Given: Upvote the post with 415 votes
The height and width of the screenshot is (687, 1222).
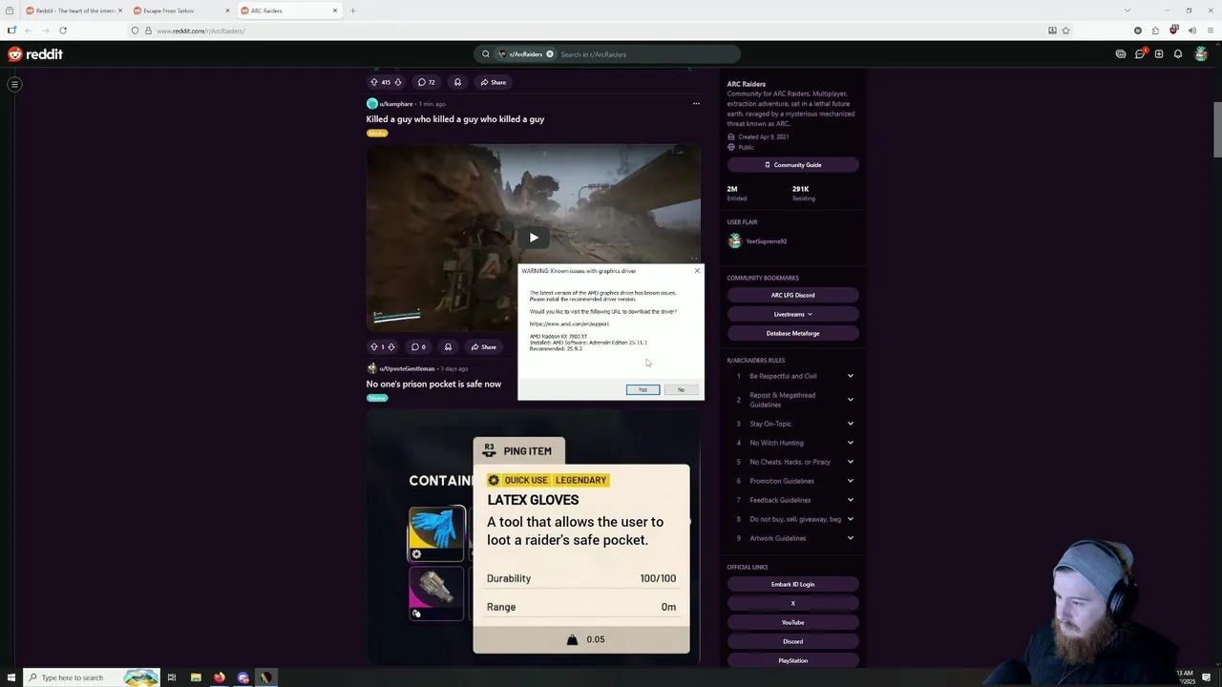Looking at the screenshot, I should [x=373, y=82].
